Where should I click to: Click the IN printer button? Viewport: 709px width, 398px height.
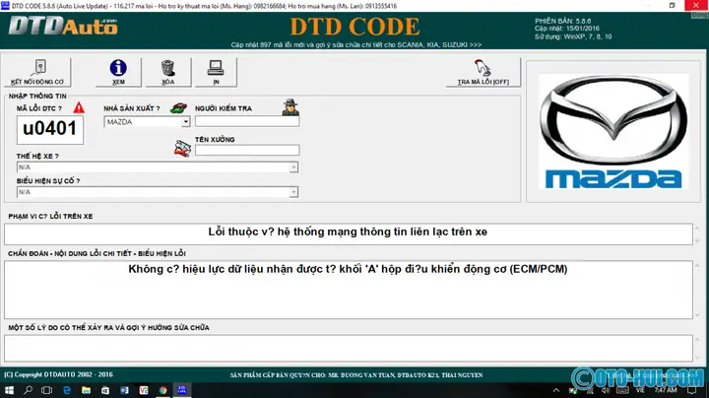(214, 72)
